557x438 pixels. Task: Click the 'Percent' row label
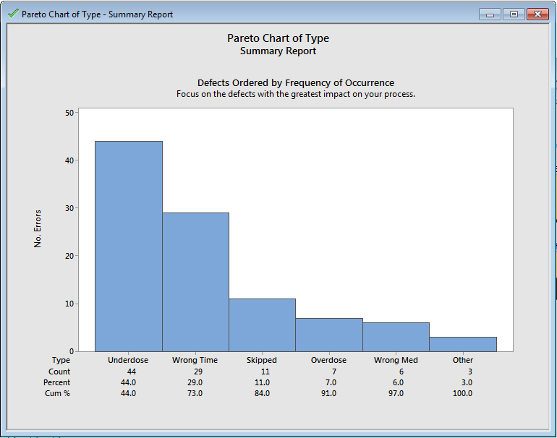tap(56, 382)
